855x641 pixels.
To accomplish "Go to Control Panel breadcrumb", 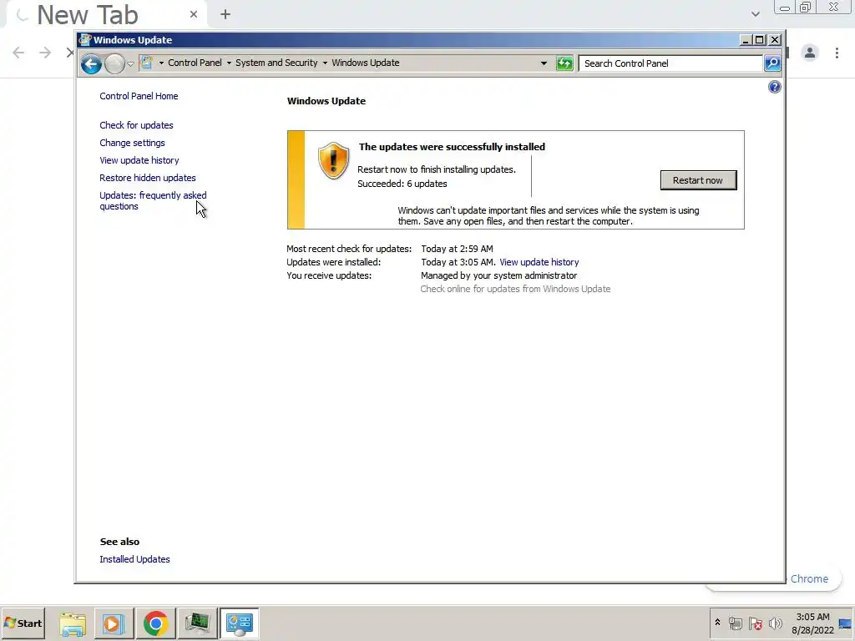I will [195, 63].
